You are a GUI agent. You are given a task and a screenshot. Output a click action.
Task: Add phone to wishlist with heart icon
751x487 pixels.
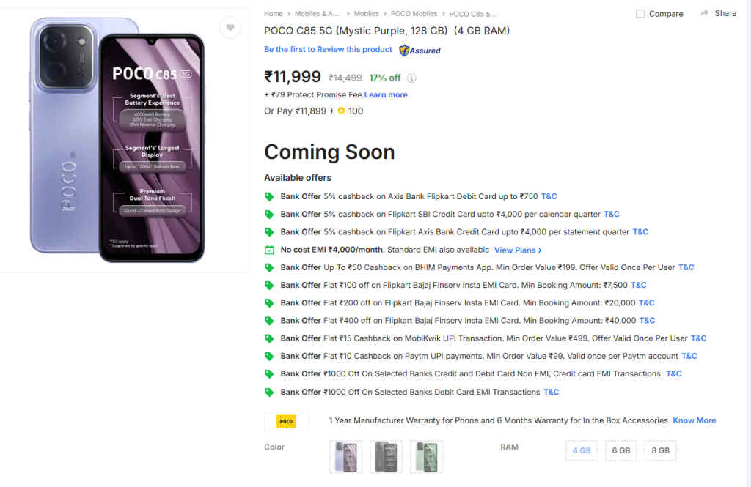(230, 28)
